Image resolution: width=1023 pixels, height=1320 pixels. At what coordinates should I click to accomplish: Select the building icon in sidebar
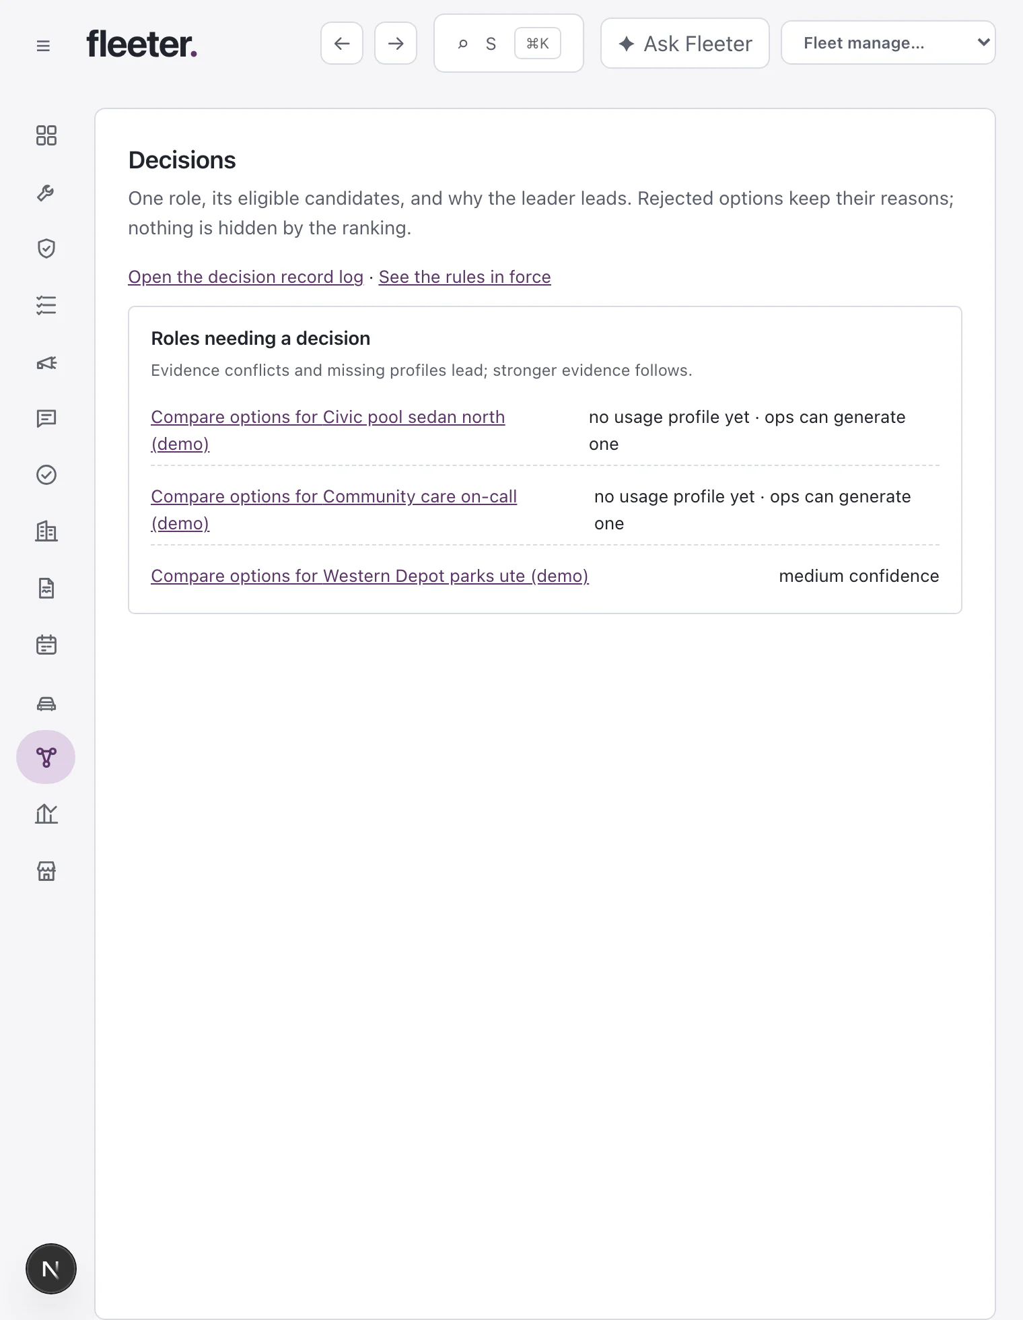46,532
